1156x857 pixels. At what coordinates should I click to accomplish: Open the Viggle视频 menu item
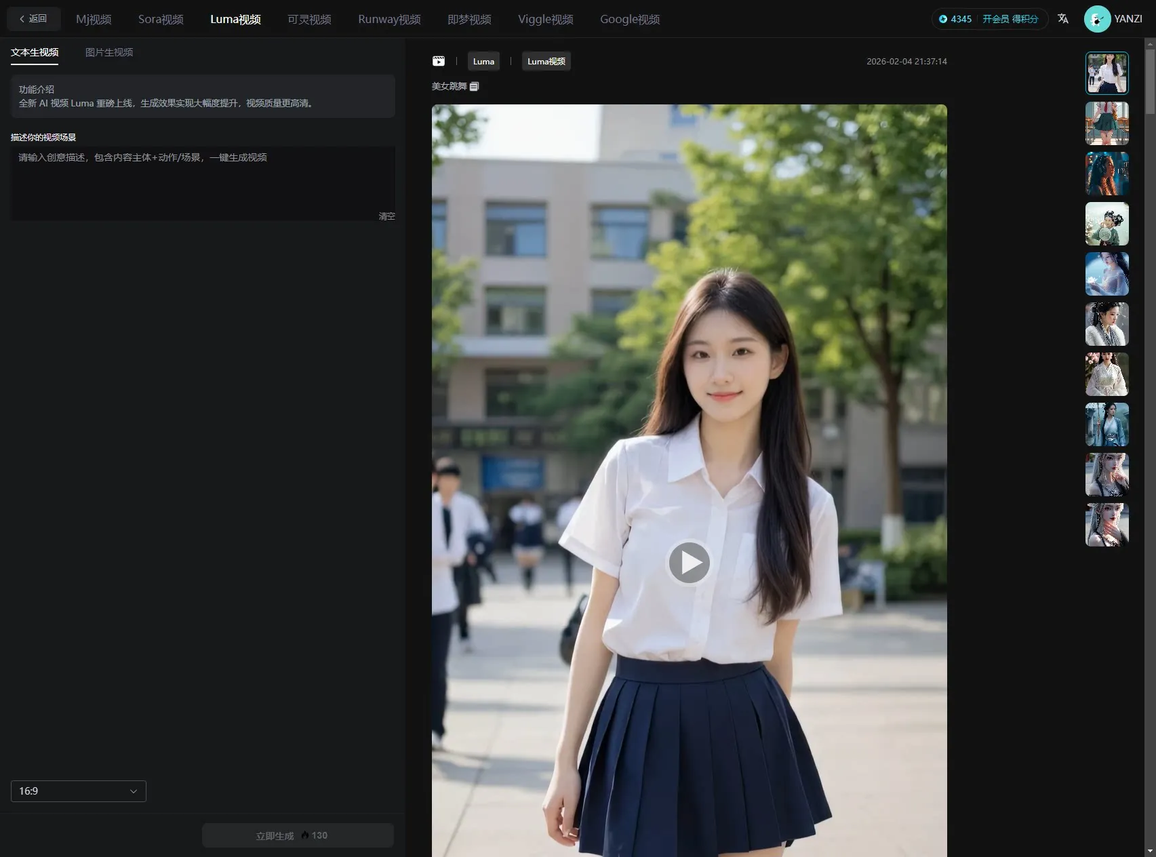[545, 19]
